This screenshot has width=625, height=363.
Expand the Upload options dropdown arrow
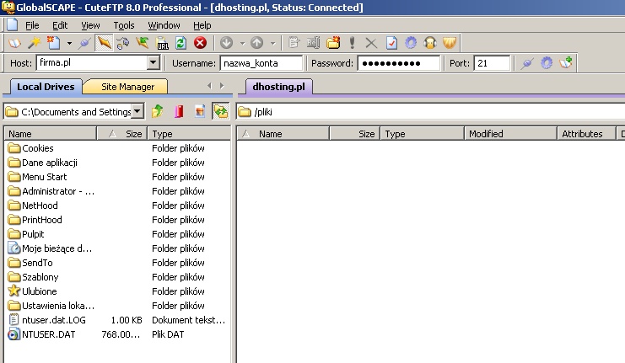click(x=273, y=43)
